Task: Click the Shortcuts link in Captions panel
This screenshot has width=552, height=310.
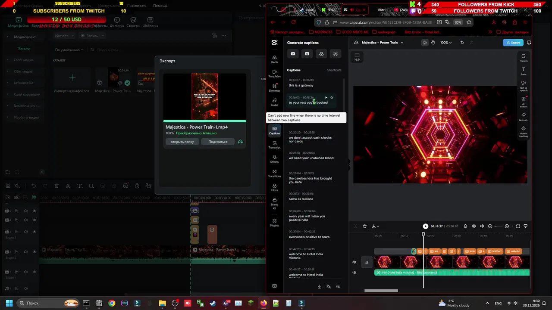Action: pos(334,70)
